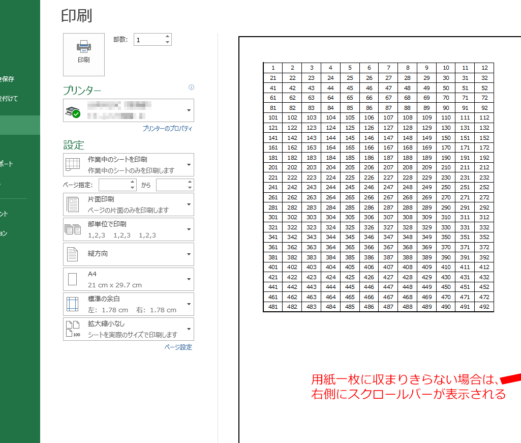
Task: Click the sheet grid icon beside 作業中のシートを印刷
Action: (73, 164)
